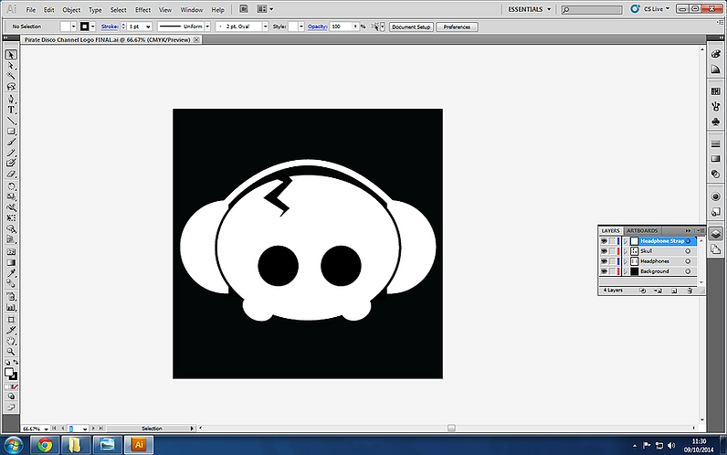The width and height of the screenshot is (727, 455).
Task: Open the Go to Bridge button
Action: (x=244, y=9)
